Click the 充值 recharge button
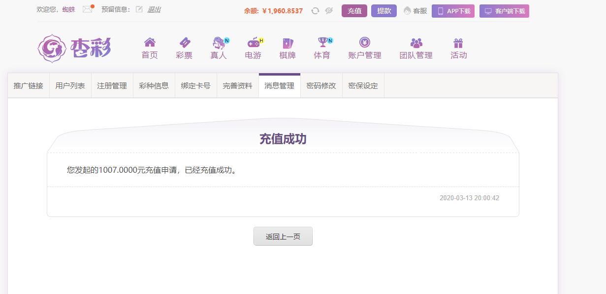Screen dimensions: 606x294 pyautogui.click(x=354, y=11)
